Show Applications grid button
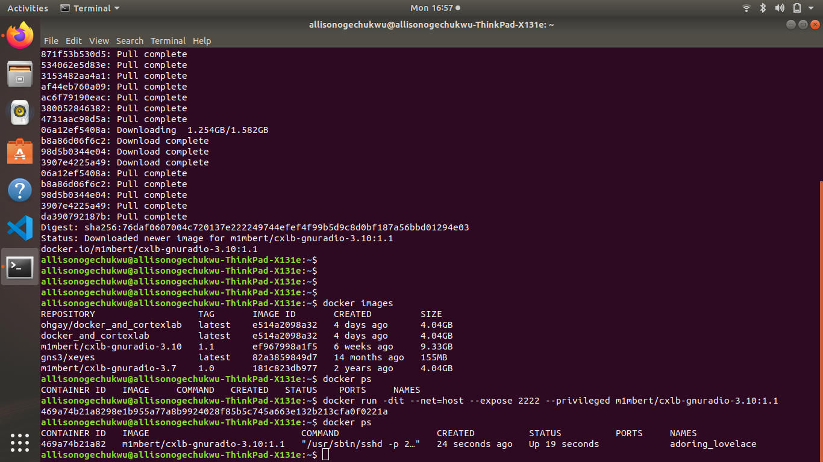The image size is (823, 462). pyautogui.click(x=20, y=442)
